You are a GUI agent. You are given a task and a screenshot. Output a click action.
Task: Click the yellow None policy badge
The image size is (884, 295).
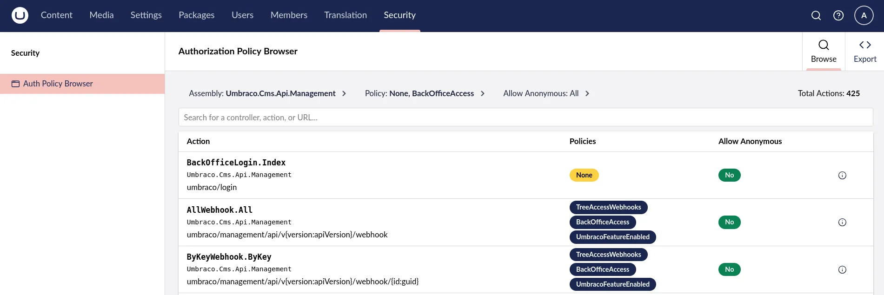(584, 175)
